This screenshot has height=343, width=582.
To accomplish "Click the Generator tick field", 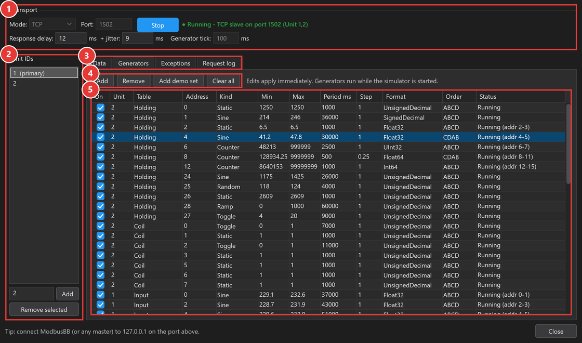I will click(226, 38).
